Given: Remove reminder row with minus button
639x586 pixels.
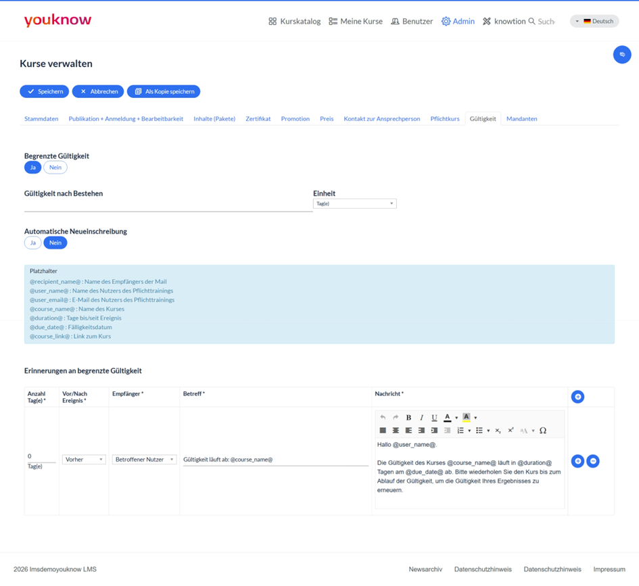Looking at the screenshot, I should coord(593,461).
